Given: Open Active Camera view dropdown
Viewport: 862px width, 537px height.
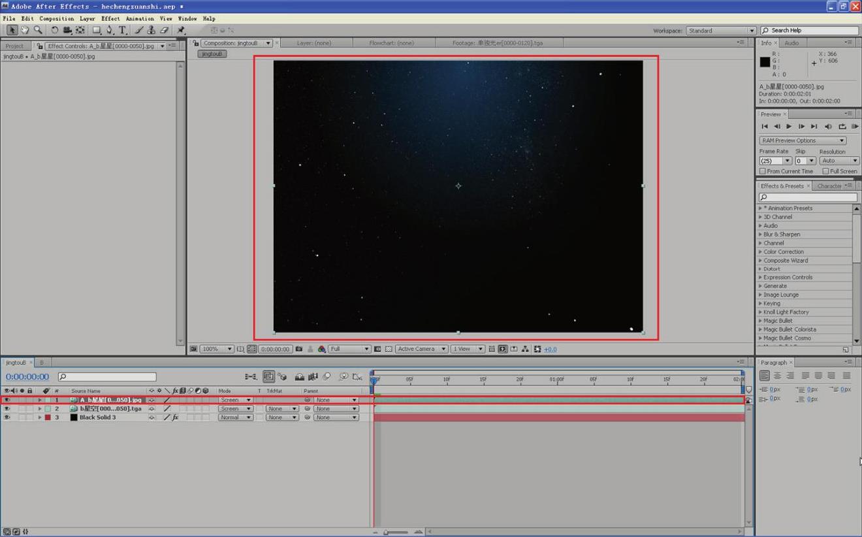Looking at the screenshot, I should 422,349.
